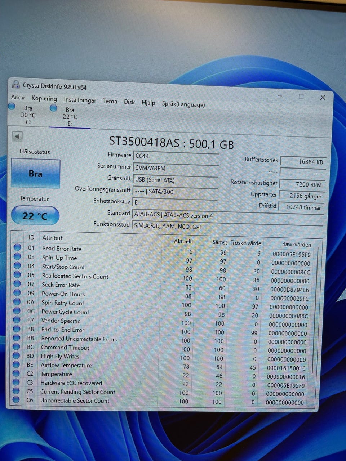Select the E: drive tab
This screenshot has height=461, width=346.
click(69, 116)
